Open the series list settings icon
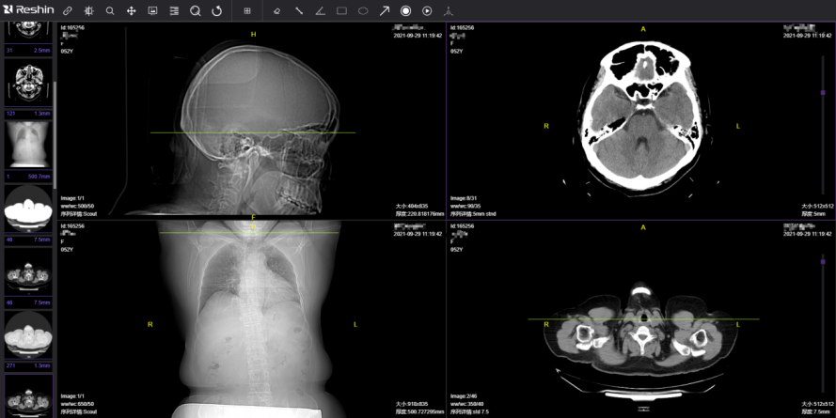Viewport: 836px width, 418px height. 174,11
